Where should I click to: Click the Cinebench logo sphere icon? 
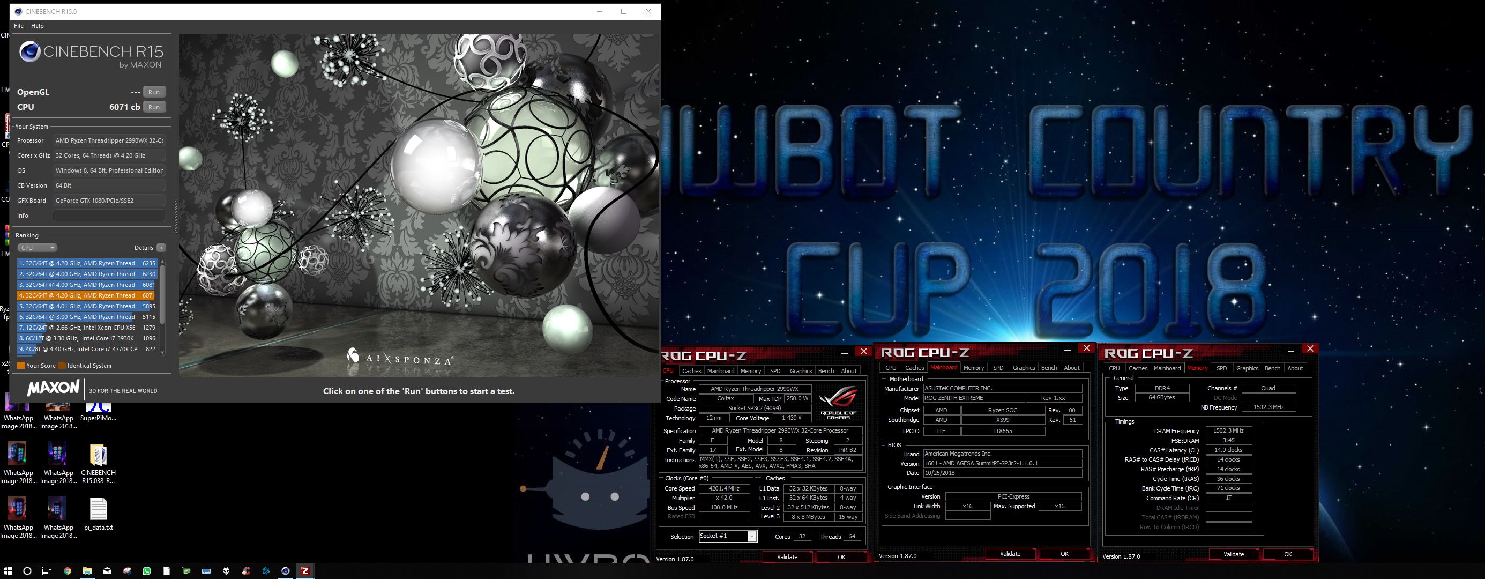[x=29, y=52]
